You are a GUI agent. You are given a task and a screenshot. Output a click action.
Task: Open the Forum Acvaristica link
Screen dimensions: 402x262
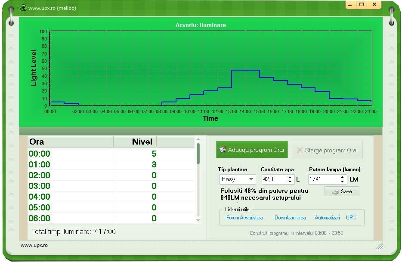[244, 218]
